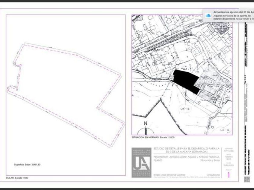Click the 'Situación y Solar' plan name
This screenshot has height=190, width=254.
pos(210,160)
